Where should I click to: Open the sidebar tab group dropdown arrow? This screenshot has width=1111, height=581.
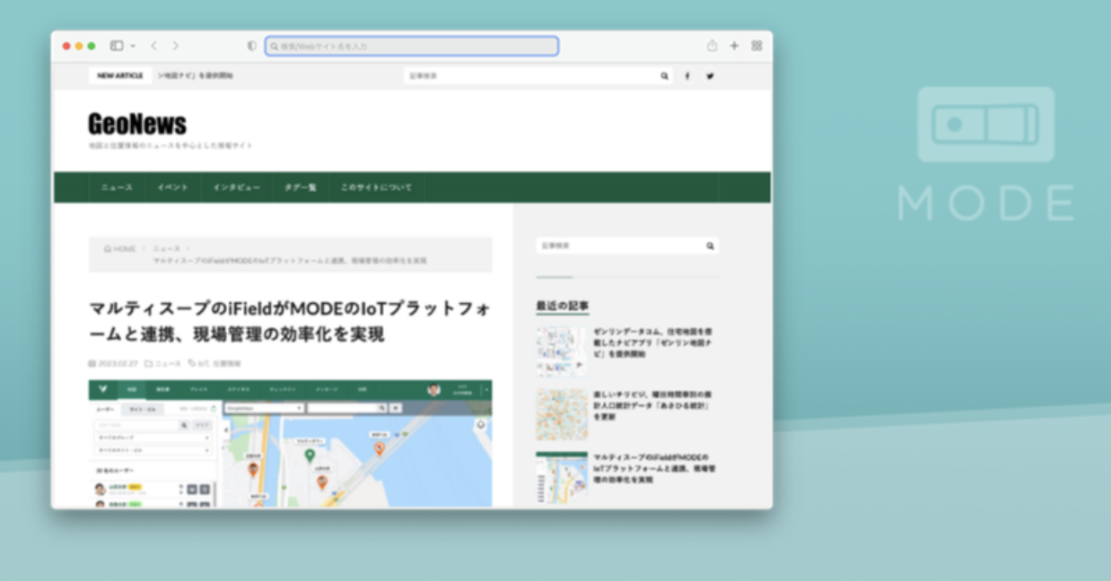tap(133, 46)
